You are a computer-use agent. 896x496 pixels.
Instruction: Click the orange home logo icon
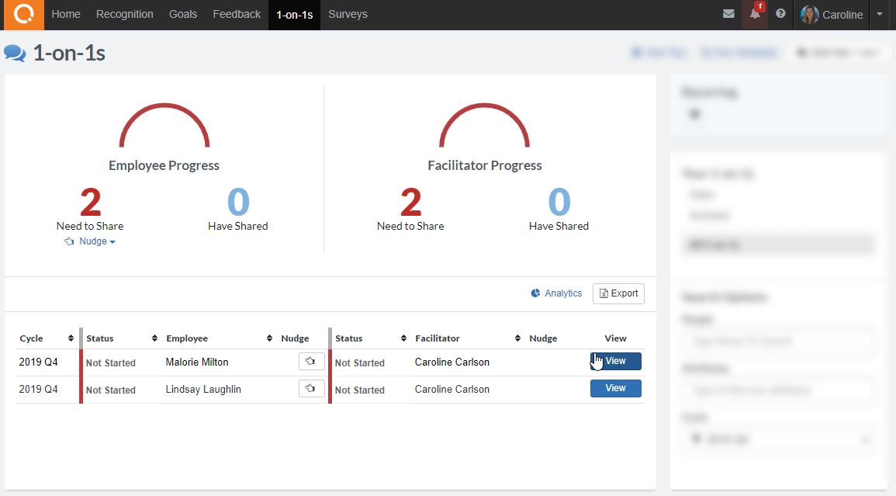[x=23, y=15]
